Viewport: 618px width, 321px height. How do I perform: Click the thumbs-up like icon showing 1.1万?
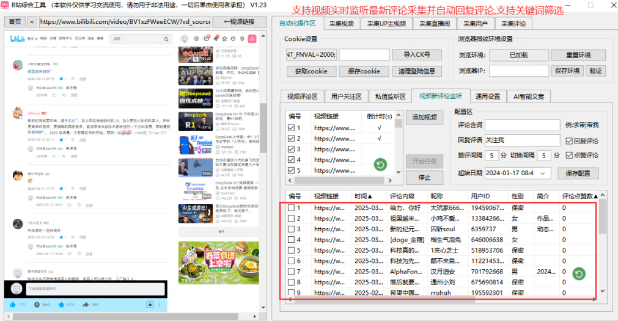coord(13,305)
